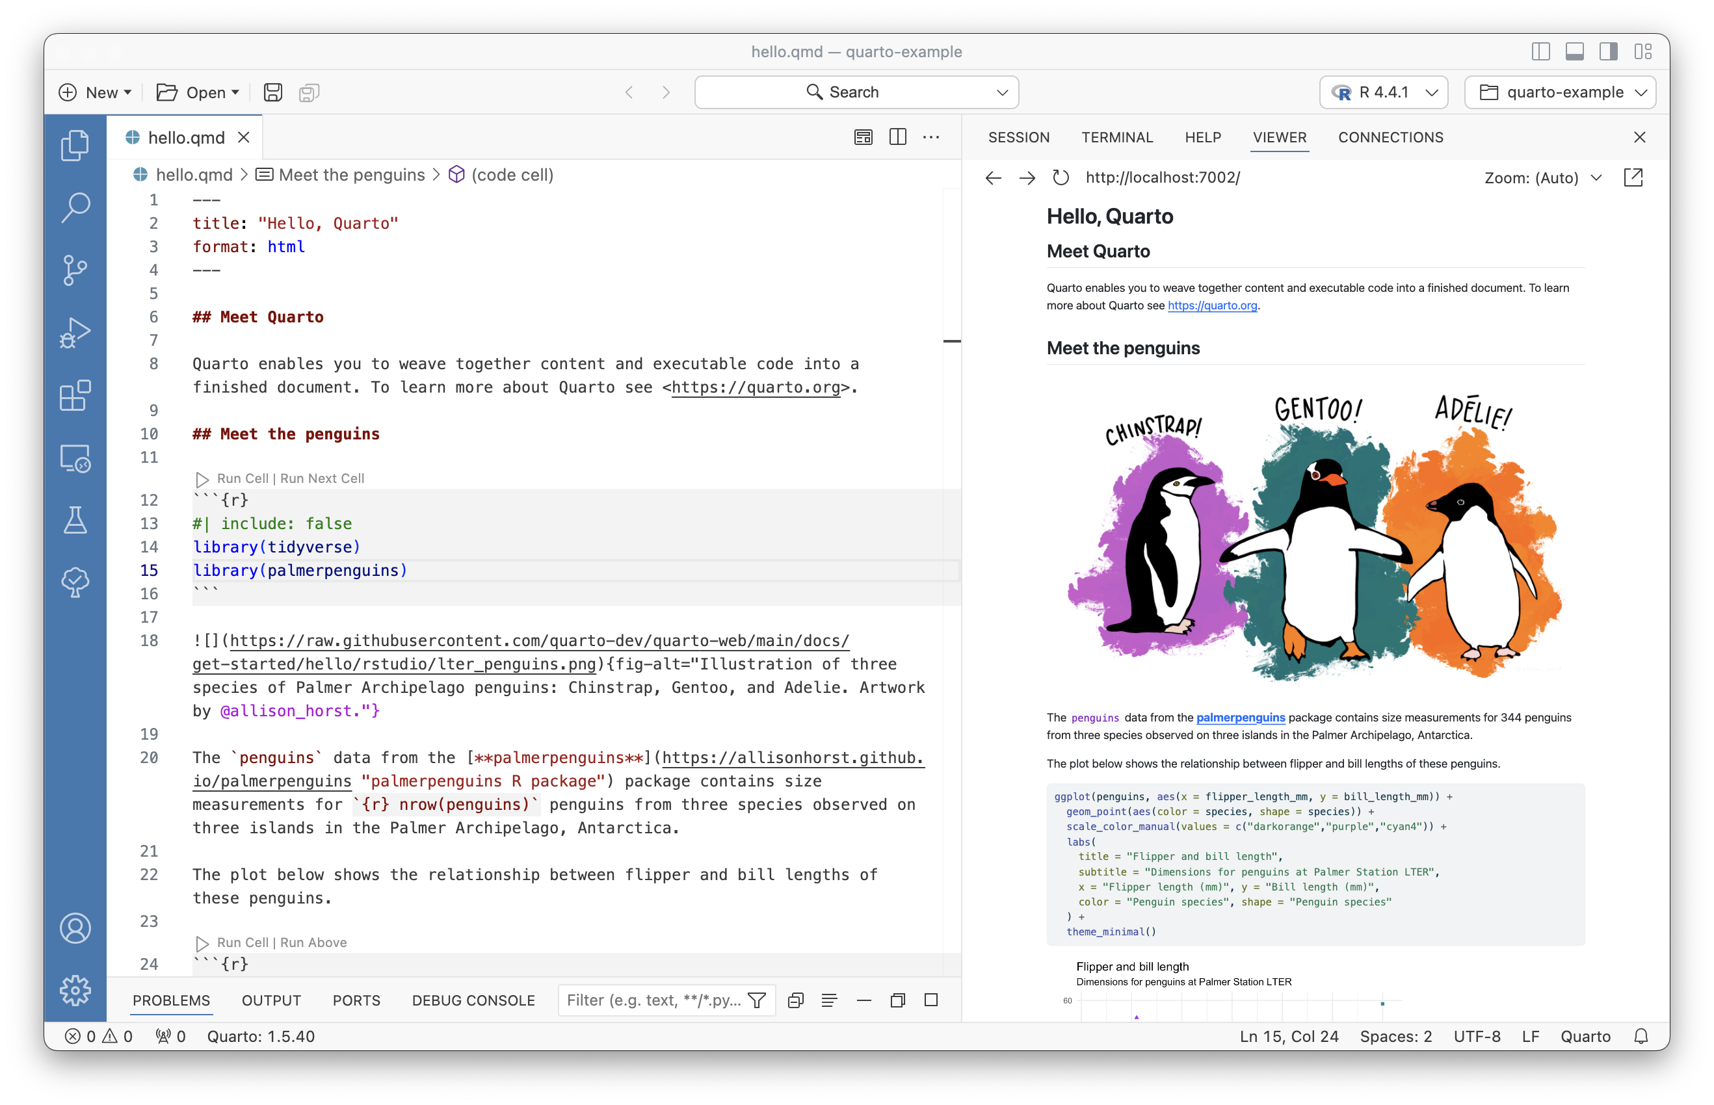Open the Explorer view in activity bar
This screenshot has height=1105, width=1714.
click(x=75, y=146)
